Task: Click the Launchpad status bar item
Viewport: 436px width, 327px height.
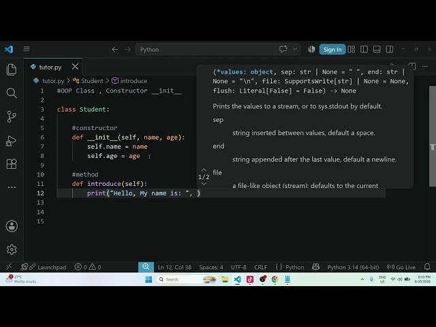Action: click(x=44, y=267)
